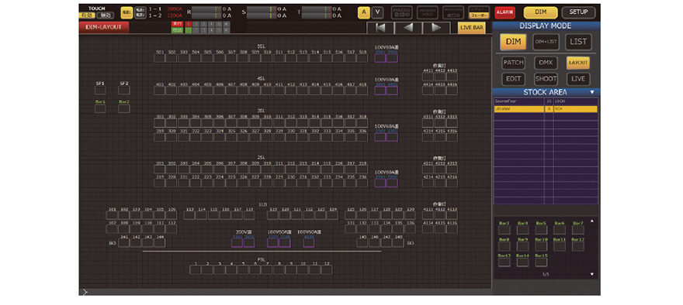
Task: Collapse the STOCK AREA panel arrow
Action: pos(592,92)
